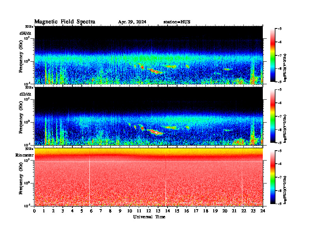
Task: Click the 10^0 frequency tick of the dH/dt panel
Action: pyautogui.click(x=27, y=61)
